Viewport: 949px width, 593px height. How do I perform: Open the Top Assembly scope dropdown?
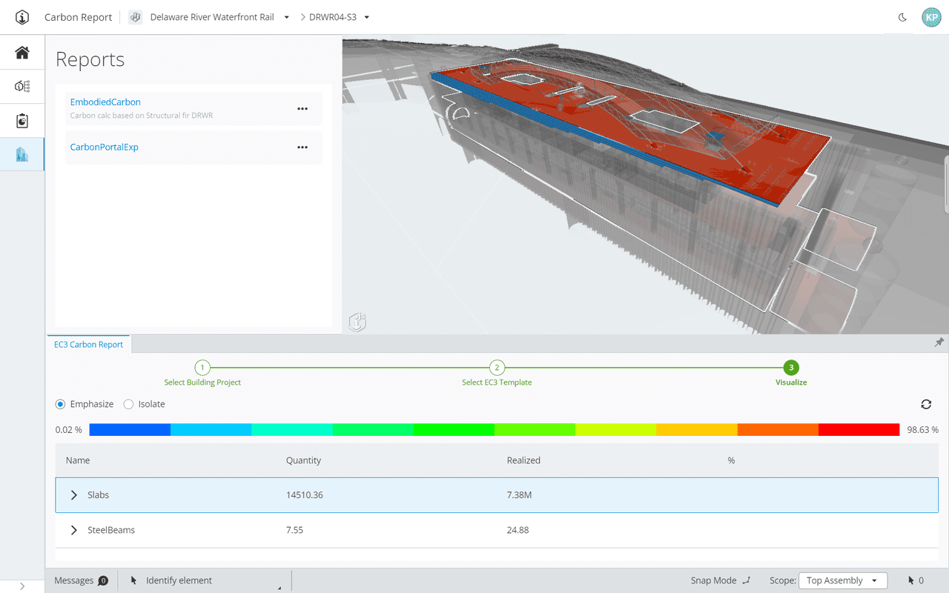coord(843,580)
